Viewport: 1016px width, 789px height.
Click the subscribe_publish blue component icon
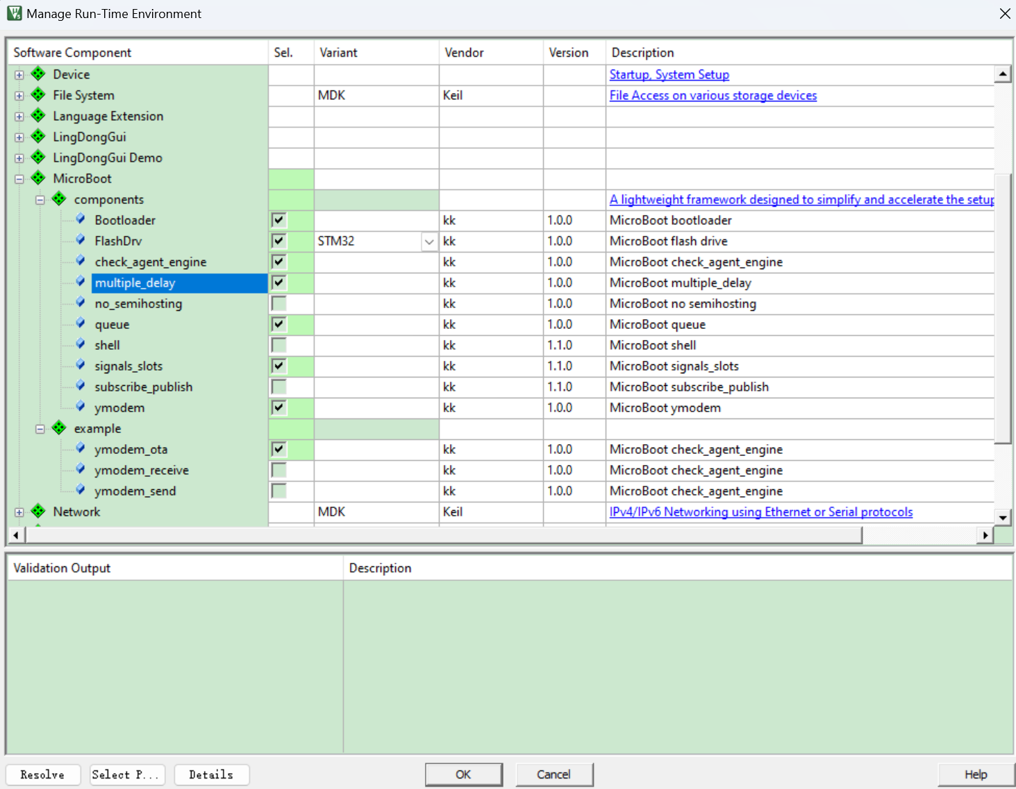click(81, 386)
